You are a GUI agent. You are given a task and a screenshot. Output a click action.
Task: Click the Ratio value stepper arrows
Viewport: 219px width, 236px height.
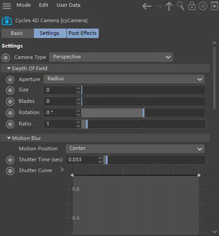click(x=78, y=124)
